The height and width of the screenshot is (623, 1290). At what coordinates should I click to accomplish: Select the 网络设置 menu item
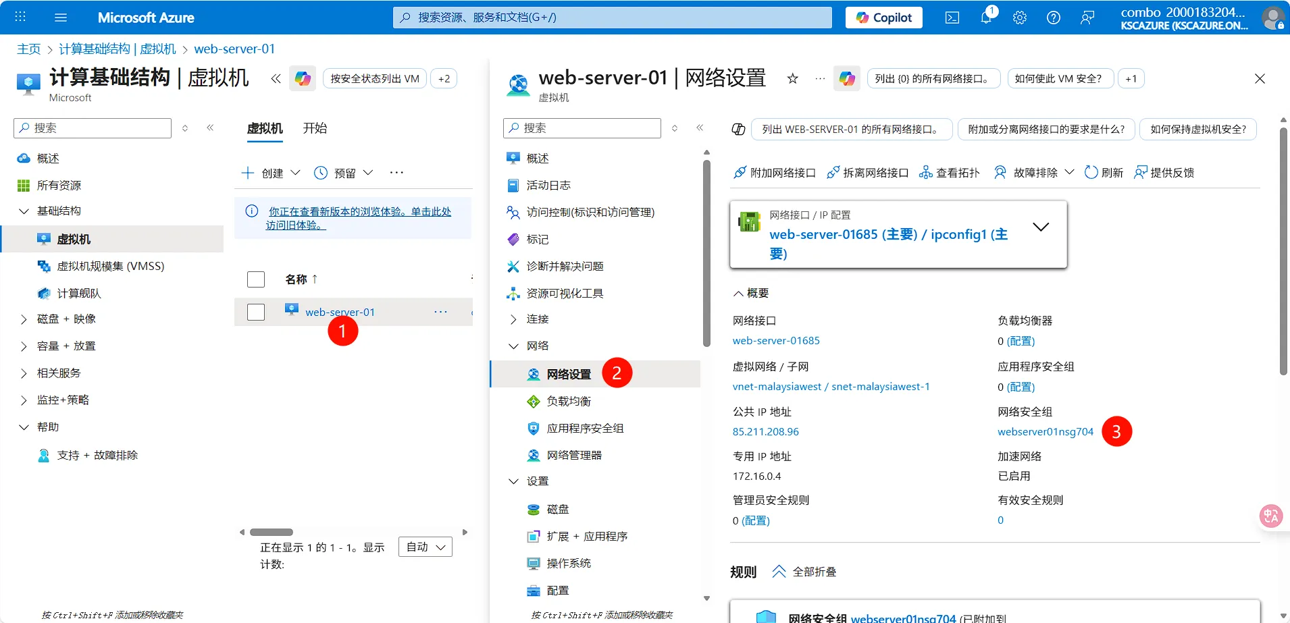click(x=569, y=373)
